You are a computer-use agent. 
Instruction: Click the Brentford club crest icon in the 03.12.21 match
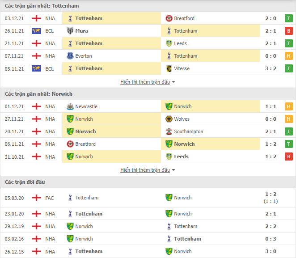[x=169, y=18]
